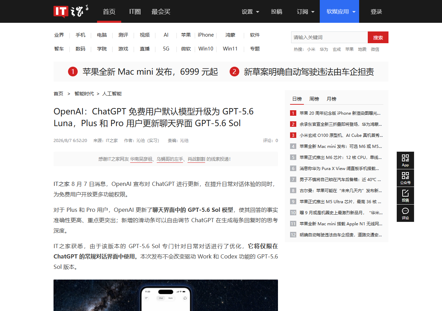Open the 5G category

coord(166,49)
